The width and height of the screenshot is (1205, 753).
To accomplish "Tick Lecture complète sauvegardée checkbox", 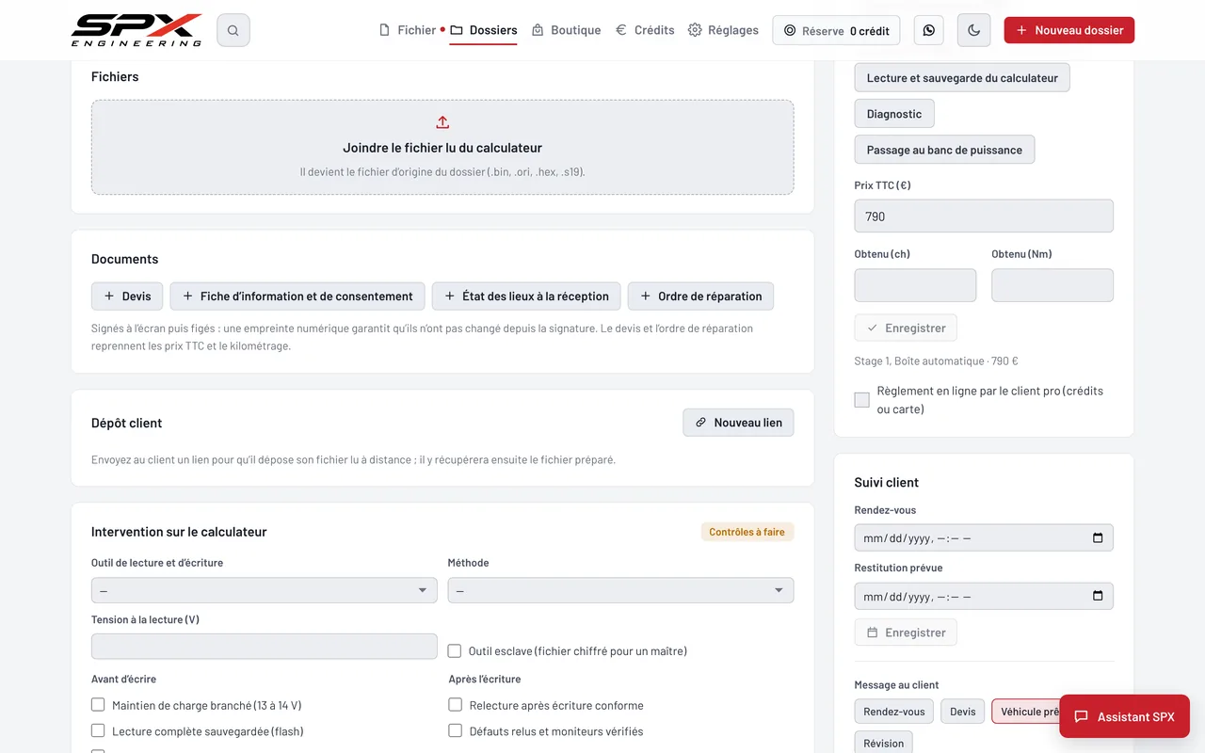I will [98, 730].
